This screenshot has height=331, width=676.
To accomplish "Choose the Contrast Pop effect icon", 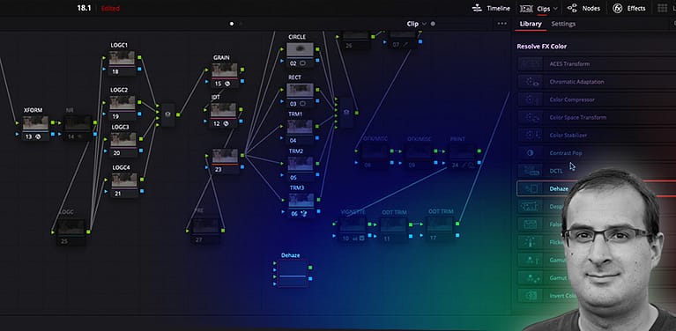I will point(530,153).
